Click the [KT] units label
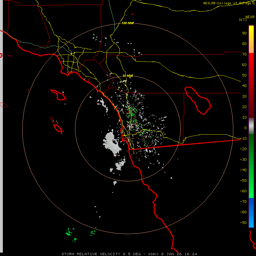 tap(243, 20)
